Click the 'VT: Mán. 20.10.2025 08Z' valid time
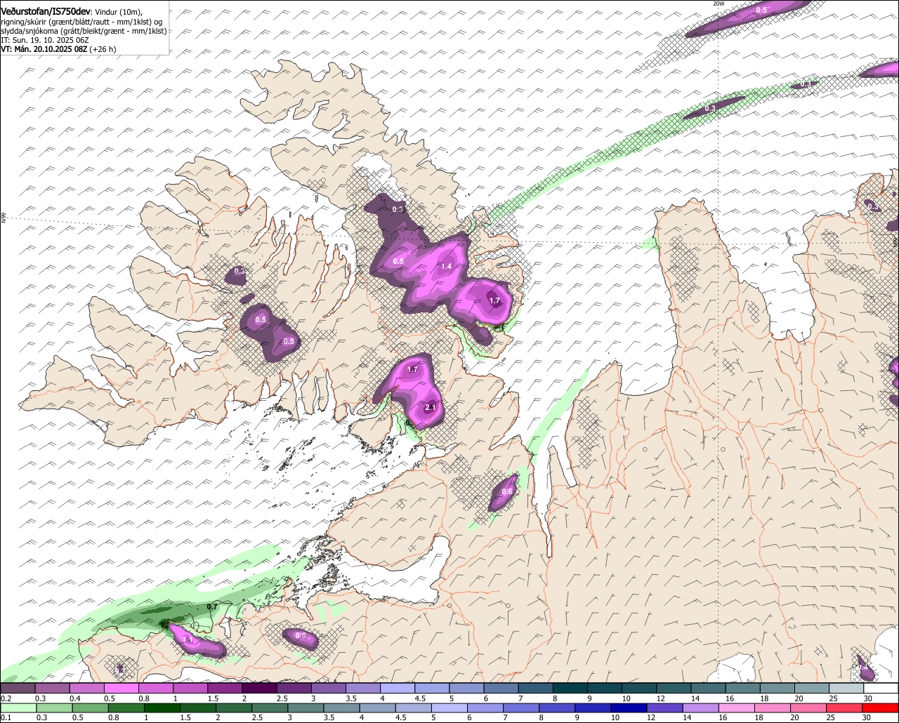 point(44,50)
